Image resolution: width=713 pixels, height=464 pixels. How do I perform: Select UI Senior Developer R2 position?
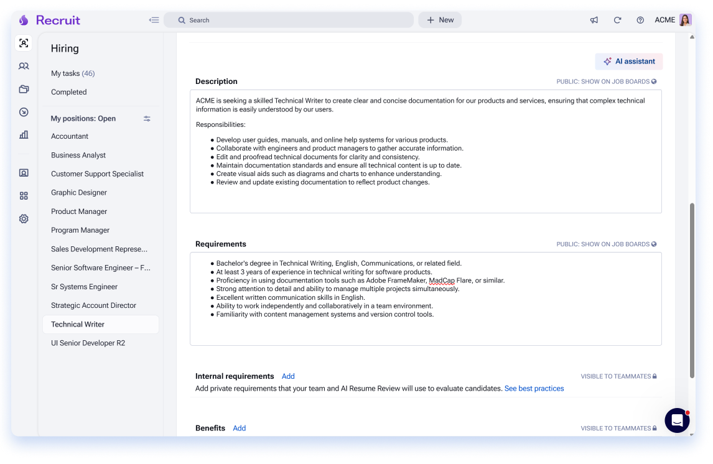coord(88,343)
